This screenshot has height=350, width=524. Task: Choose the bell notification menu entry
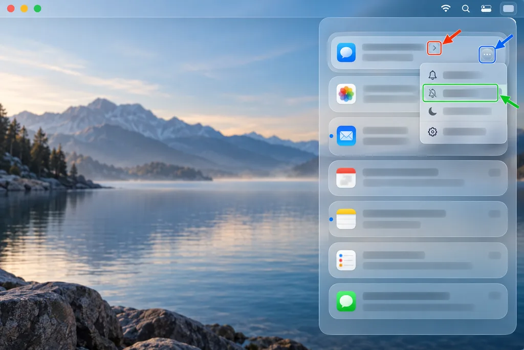click(x=463, y=75)
